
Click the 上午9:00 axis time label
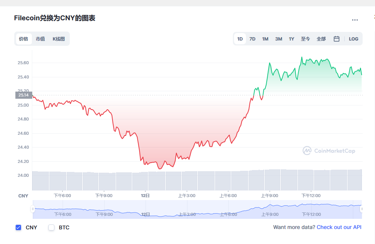[270, 196]
